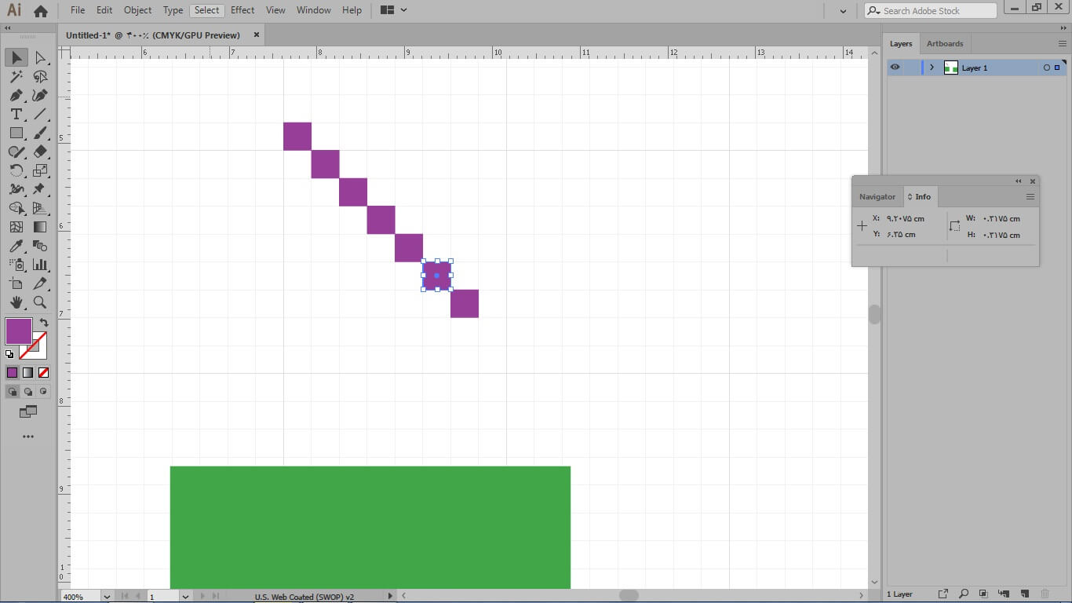The height and width of the screenshot is (603, 1072).
Task: Select the Eraser tool
Action: 40,152
